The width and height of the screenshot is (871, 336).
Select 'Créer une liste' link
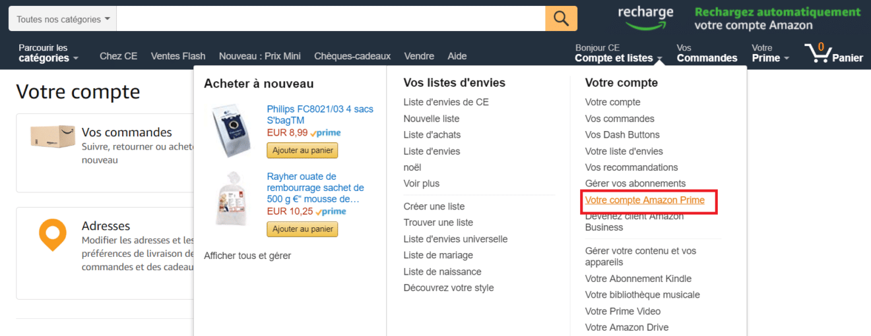click(x=434, y=206)
